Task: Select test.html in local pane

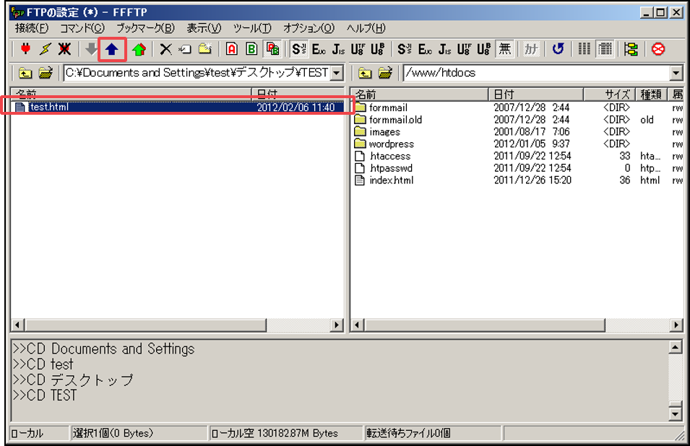Action: click(x=177, y=108)
